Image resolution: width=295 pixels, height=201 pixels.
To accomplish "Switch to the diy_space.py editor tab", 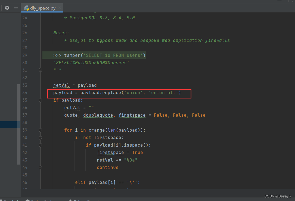I will tap(42, 8).
